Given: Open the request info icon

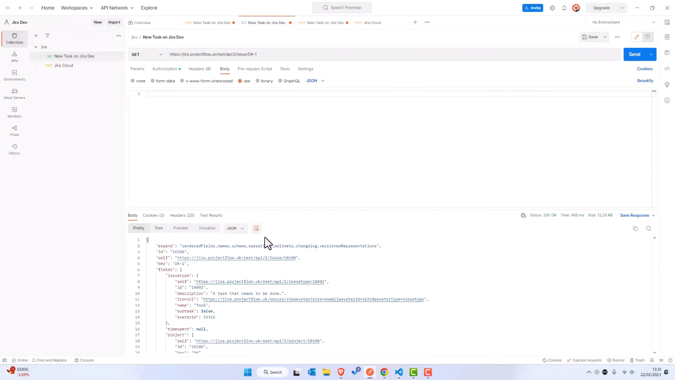Looking at the screenshot, I should pyautogui.click(x=667, y=100).
